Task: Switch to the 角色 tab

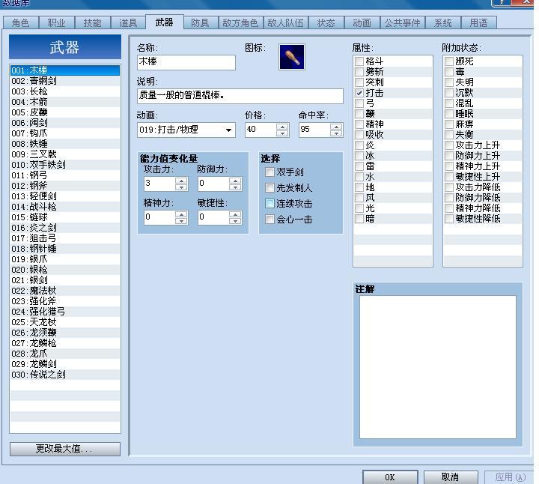Action: [x=20, y=23]
